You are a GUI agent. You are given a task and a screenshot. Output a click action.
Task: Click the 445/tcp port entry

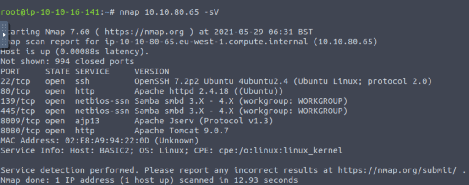click(20, 111)
